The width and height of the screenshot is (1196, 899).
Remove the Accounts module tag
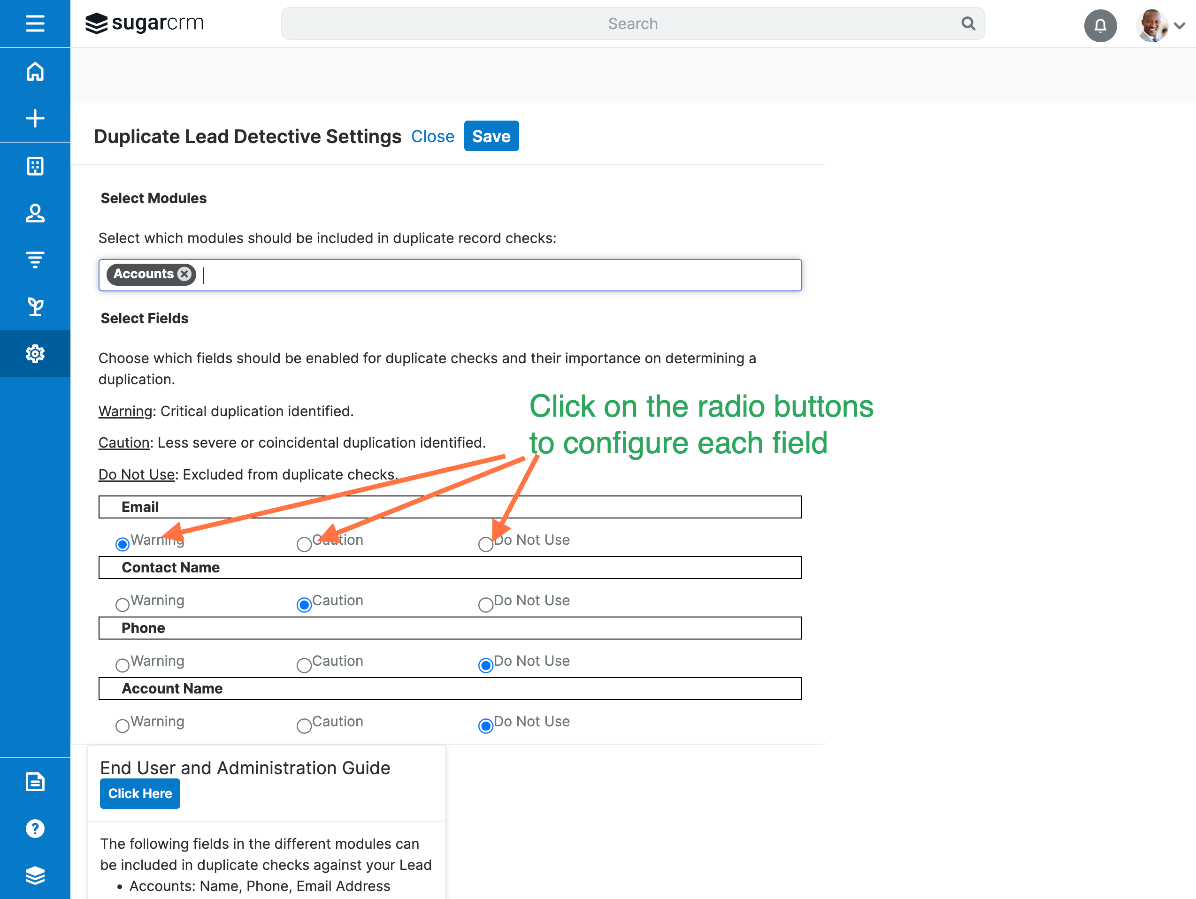click(x=184, y=274)
